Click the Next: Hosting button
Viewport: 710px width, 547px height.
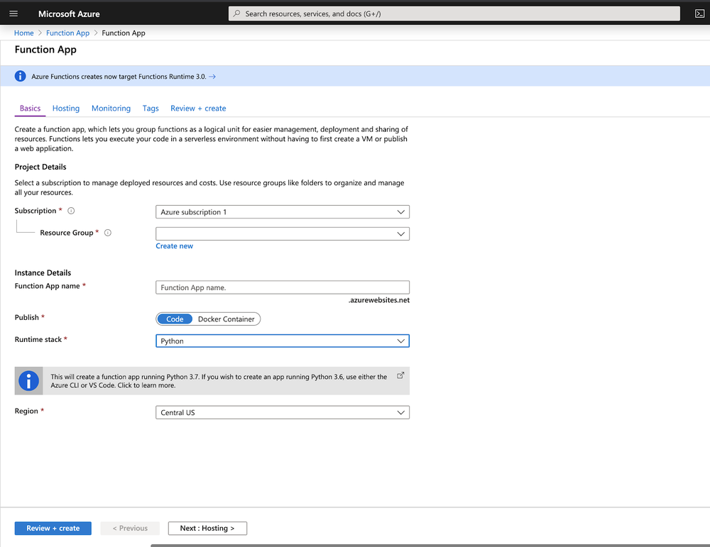click(x=207, y=528)
